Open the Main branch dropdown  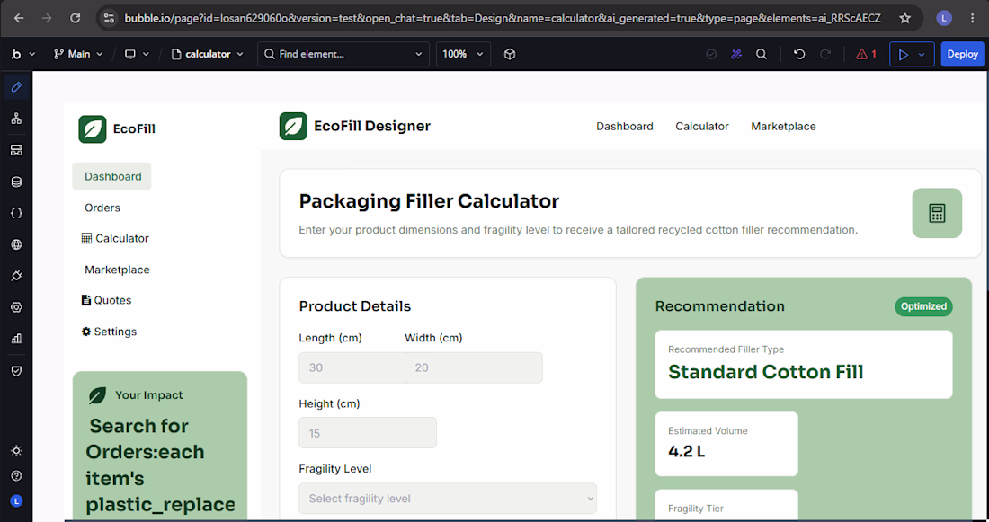[78, 54]
